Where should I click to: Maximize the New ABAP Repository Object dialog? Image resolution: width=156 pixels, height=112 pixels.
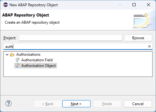click(134, 5)
